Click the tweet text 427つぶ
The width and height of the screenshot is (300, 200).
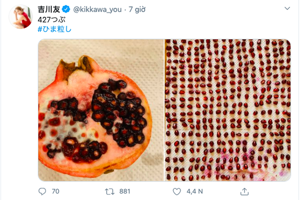[51, 20]
